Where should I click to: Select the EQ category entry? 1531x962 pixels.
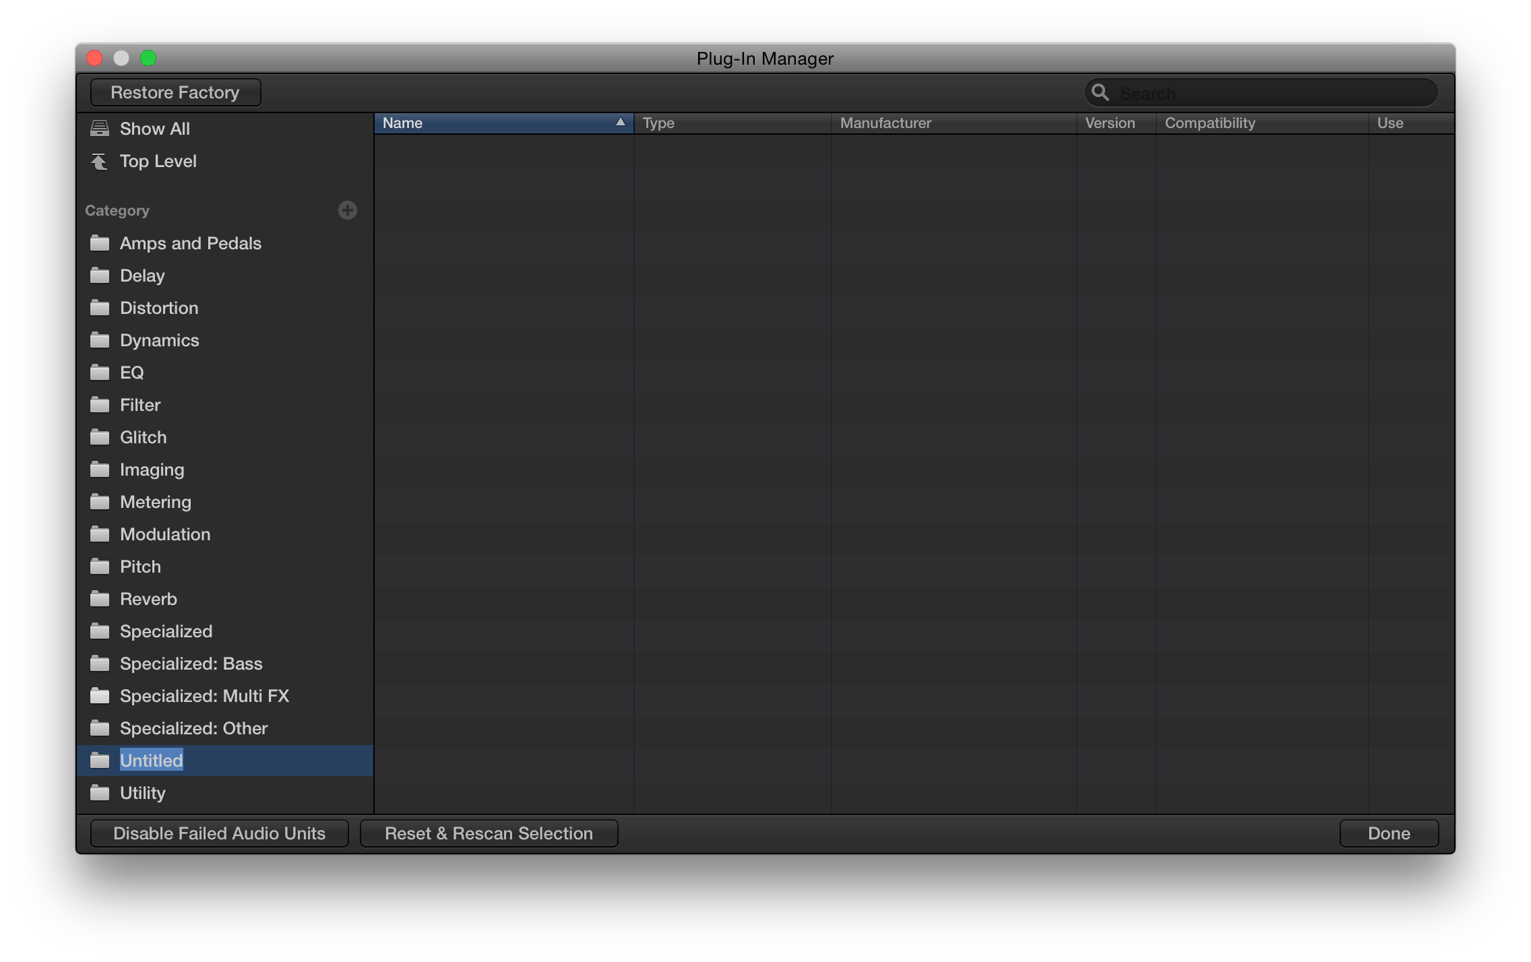132,373
